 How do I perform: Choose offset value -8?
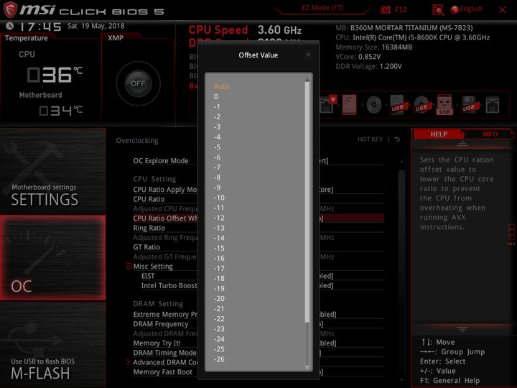(x=217, y=177)
